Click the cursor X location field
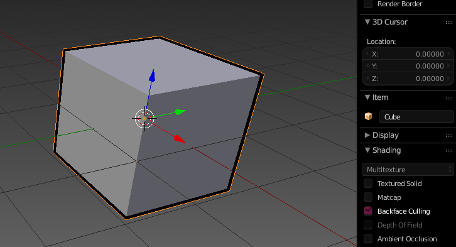The width and height of the screenshot is (456, 247). click(x=408, y=54)
